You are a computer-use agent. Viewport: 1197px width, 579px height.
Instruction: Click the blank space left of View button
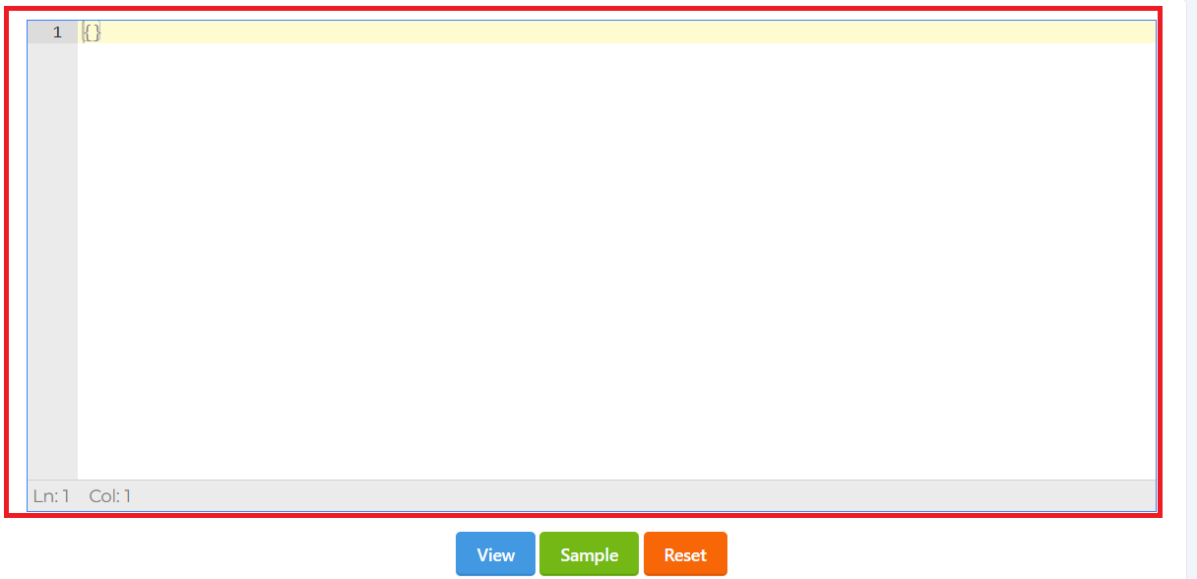click(x=226, y=554)
